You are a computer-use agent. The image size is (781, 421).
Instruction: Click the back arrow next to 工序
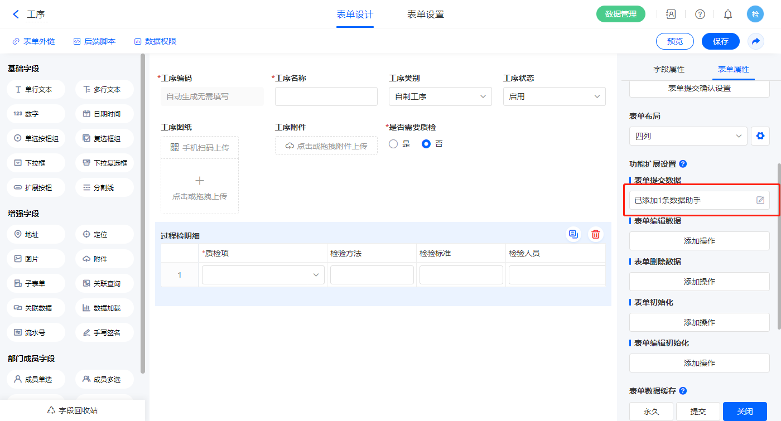click(16, 14)
